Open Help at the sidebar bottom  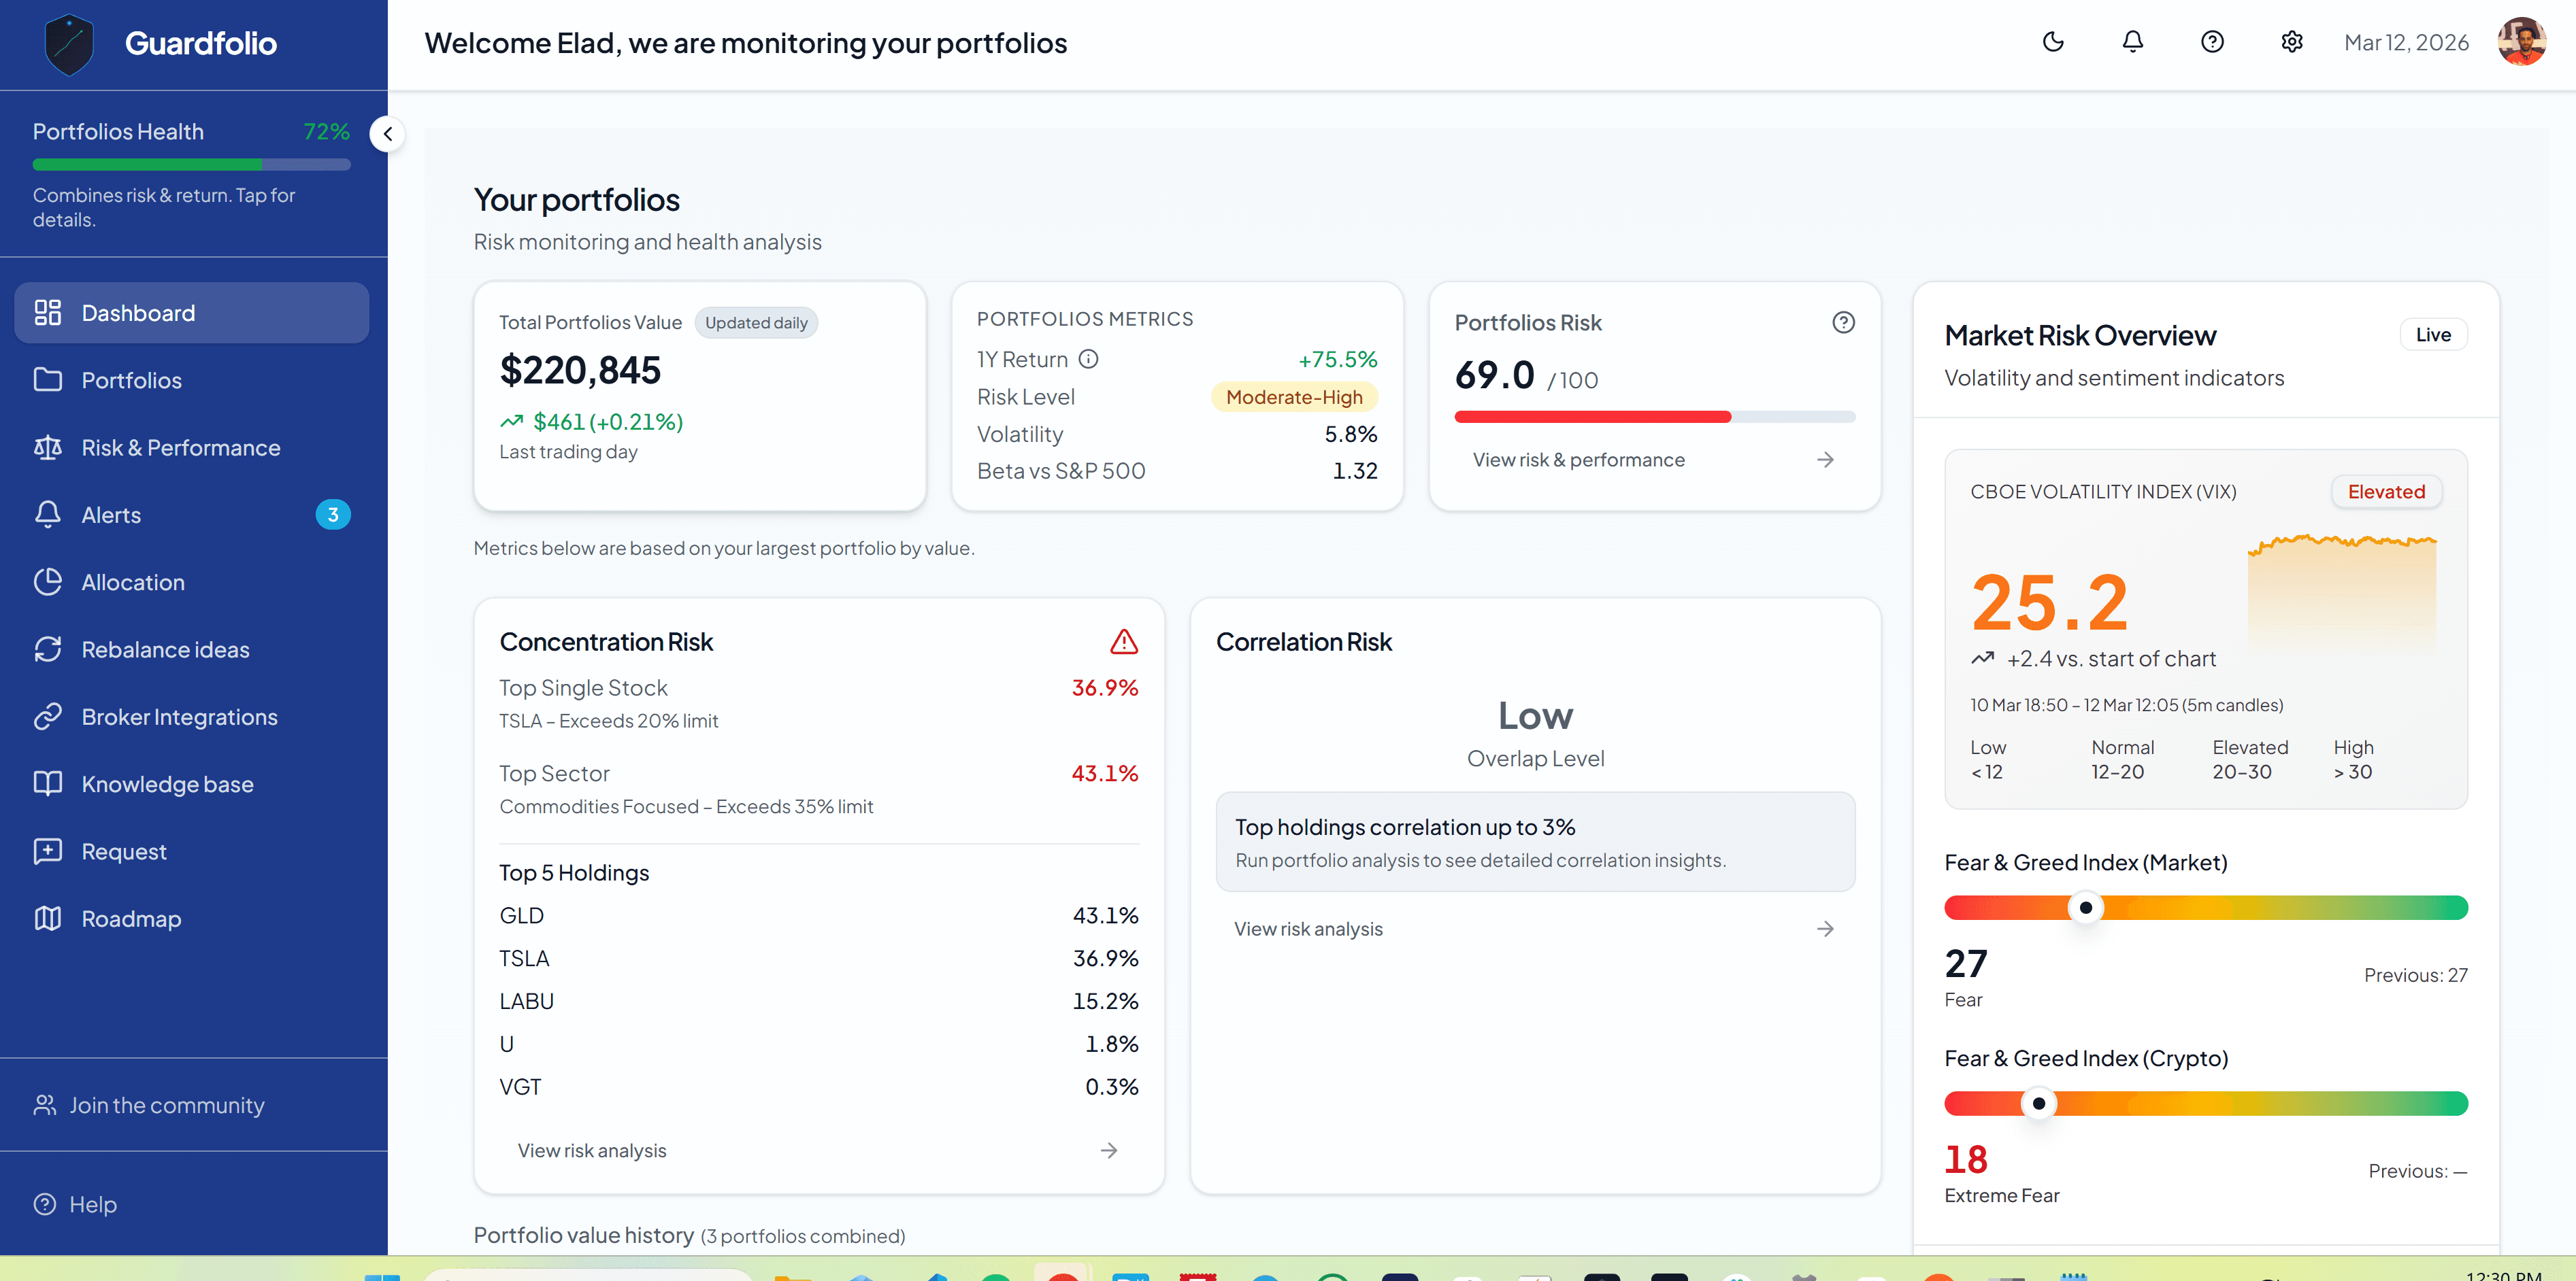click(x=75, y=1204)
